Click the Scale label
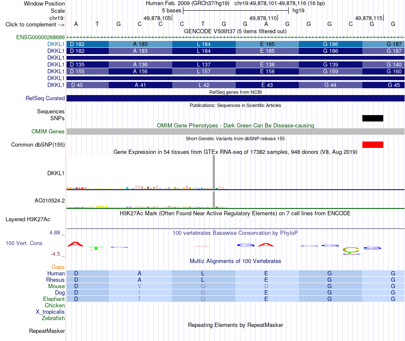Viewport: 405px width, 341px height. (58, 11)
